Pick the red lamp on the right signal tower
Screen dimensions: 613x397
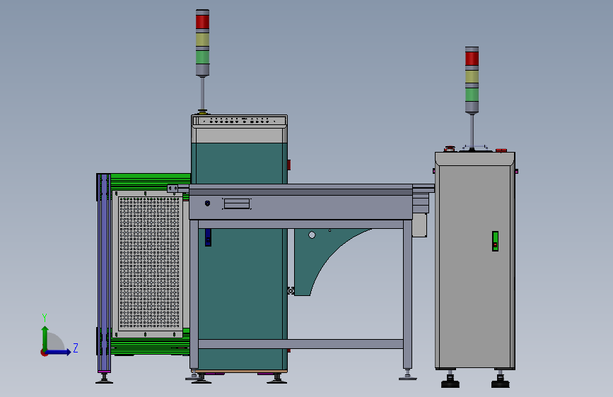click(472, 59)
